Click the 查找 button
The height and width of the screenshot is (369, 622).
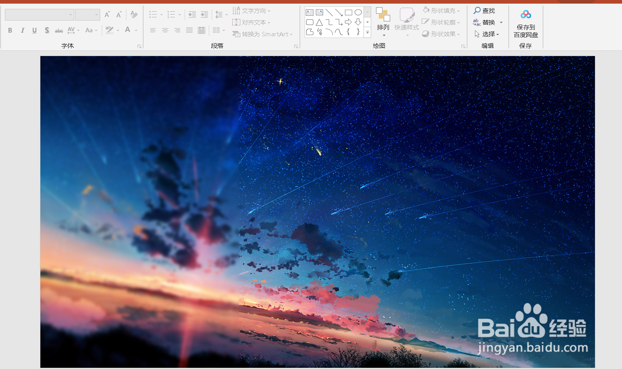(484, 10)
